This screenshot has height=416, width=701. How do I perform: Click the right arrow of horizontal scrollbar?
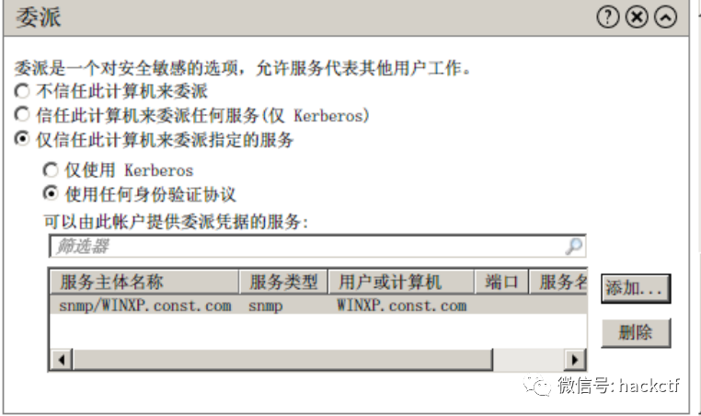click(575, 360)
